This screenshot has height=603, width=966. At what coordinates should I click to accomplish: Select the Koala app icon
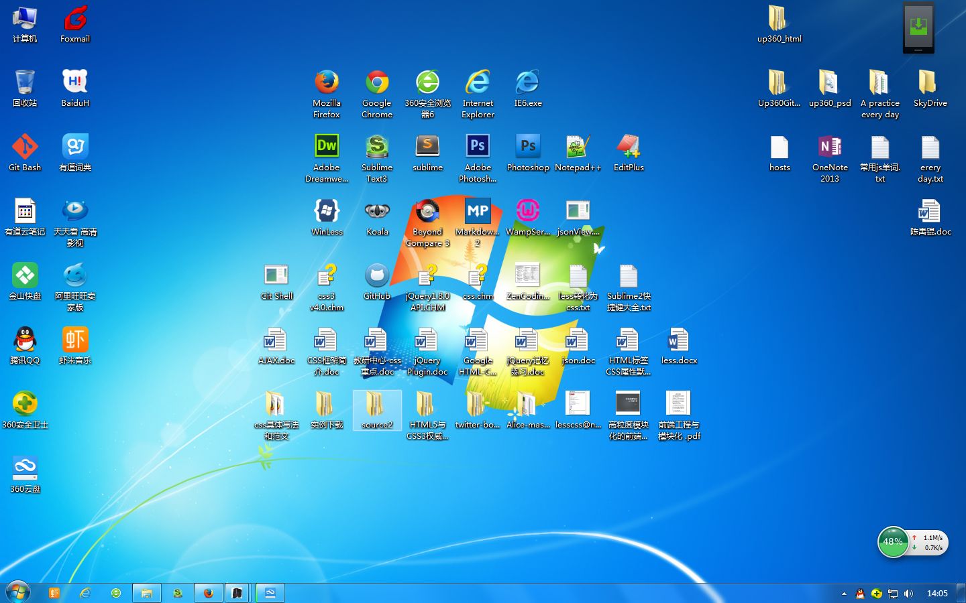[x=377, y=217]
